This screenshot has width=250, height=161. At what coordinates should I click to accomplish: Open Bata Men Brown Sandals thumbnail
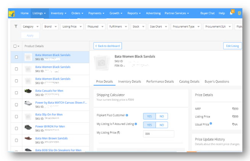(x=28, y=138)
